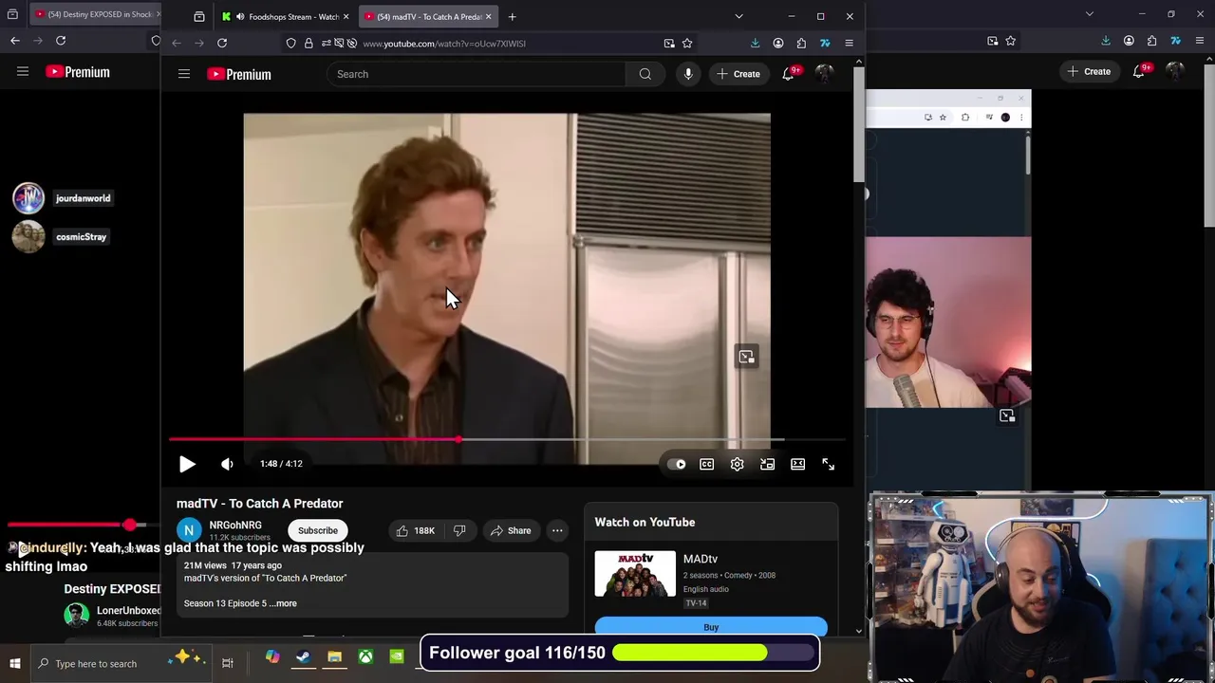Turn on closed captions (CC)
Image resolution: width=1215 pixels, height=683 pixels.
pos(707,464)
